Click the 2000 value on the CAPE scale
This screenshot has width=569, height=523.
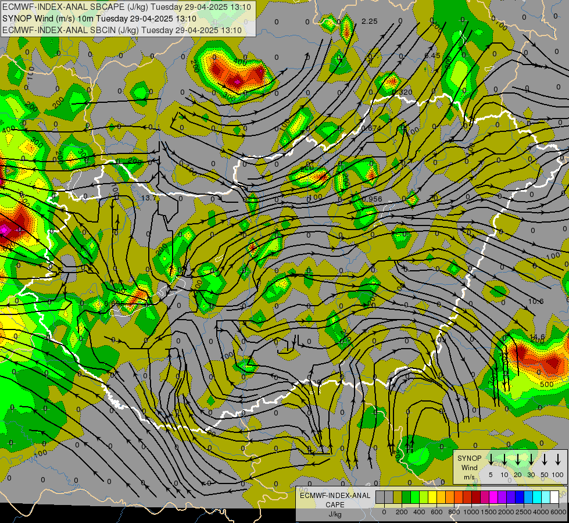click(x=506, y=512)
